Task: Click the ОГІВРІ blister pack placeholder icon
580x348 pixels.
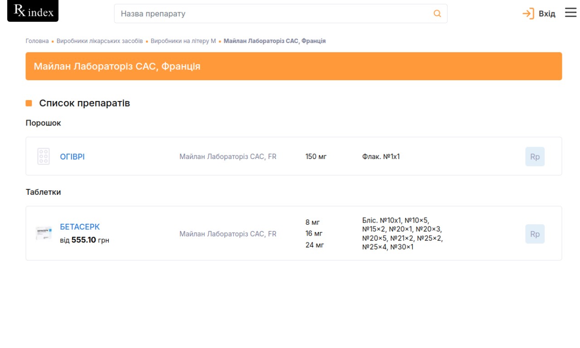Action: [x=43, y=156]
